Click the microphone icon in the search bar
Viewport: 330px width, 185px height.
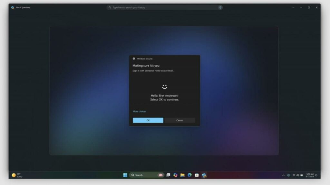tap(220, 7)
